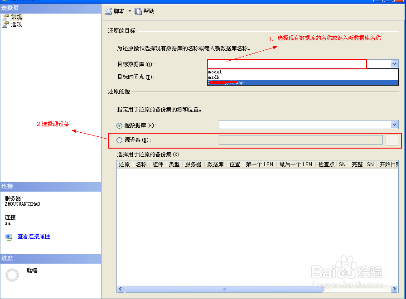Image resolution: width=406 pixels, height=299 pixels.
Task: Click the 查看连接属性 icon
Action: [9, 237]
